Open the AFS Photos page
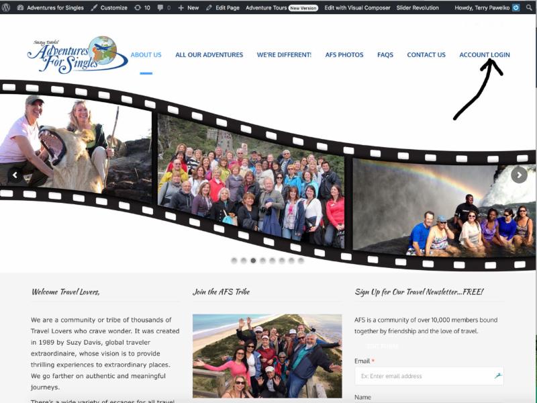The width and height of the screenshot is (537, 403). coord(344,55)
